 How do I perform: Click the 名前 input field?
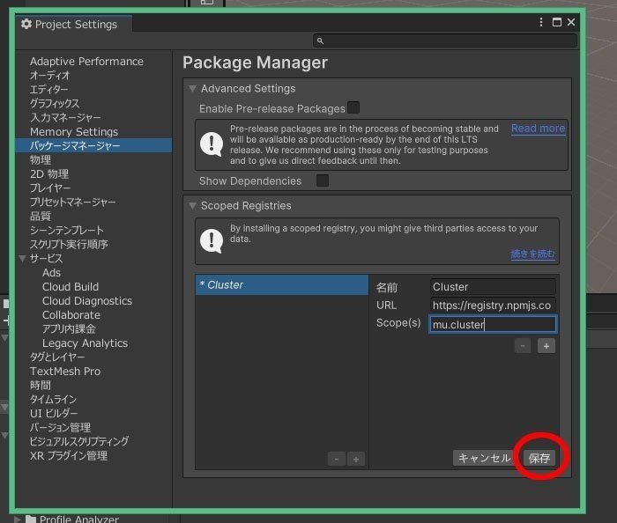493,287
